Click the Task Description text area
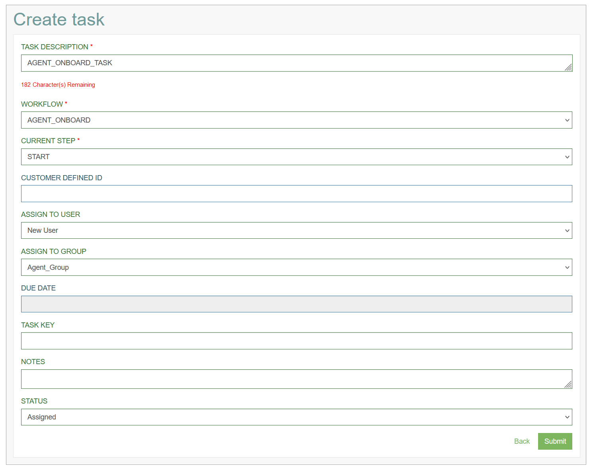The height and width of the screenshot is (468, 593). 296,63
